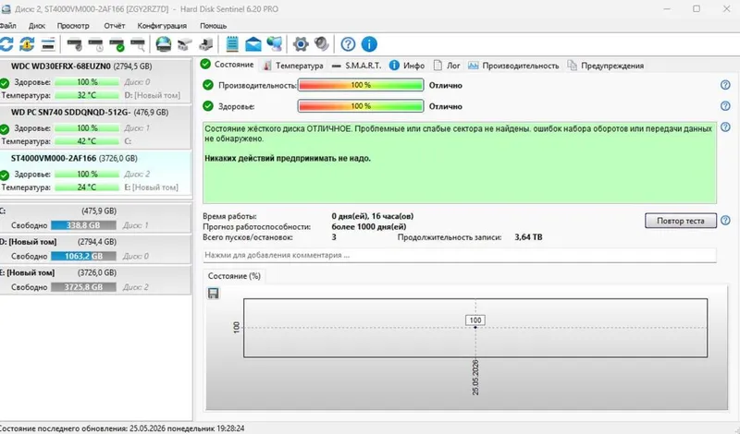Viewport: 740px width, 434px height.
Task: Click the Производительность 100 % bar in status panel
Action: 361,85
